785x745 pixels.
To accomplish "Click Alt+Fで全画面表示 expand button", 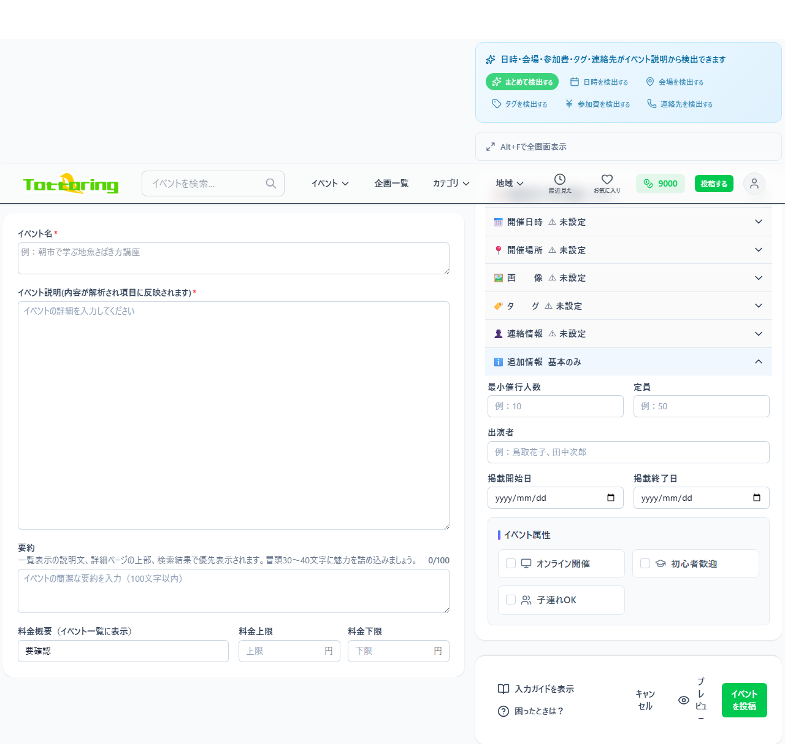I will [628, 147].
